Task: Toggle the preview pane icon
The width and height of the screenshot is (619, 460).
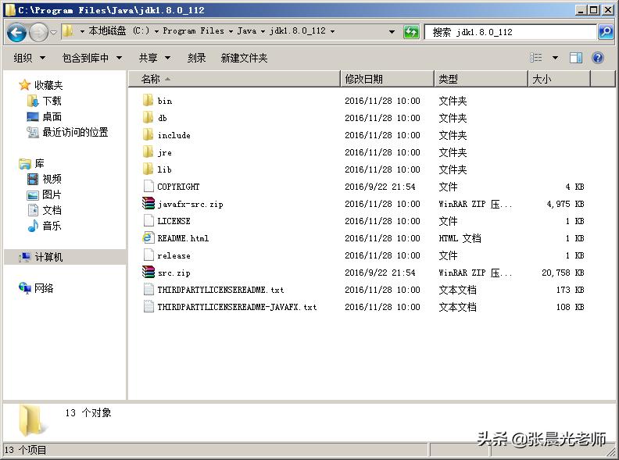Action: pyautogui.click(x=576, y=58)
